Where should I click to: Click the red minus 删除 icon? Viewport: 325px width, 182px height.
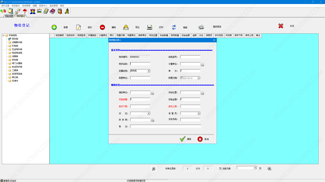point(102,27)
